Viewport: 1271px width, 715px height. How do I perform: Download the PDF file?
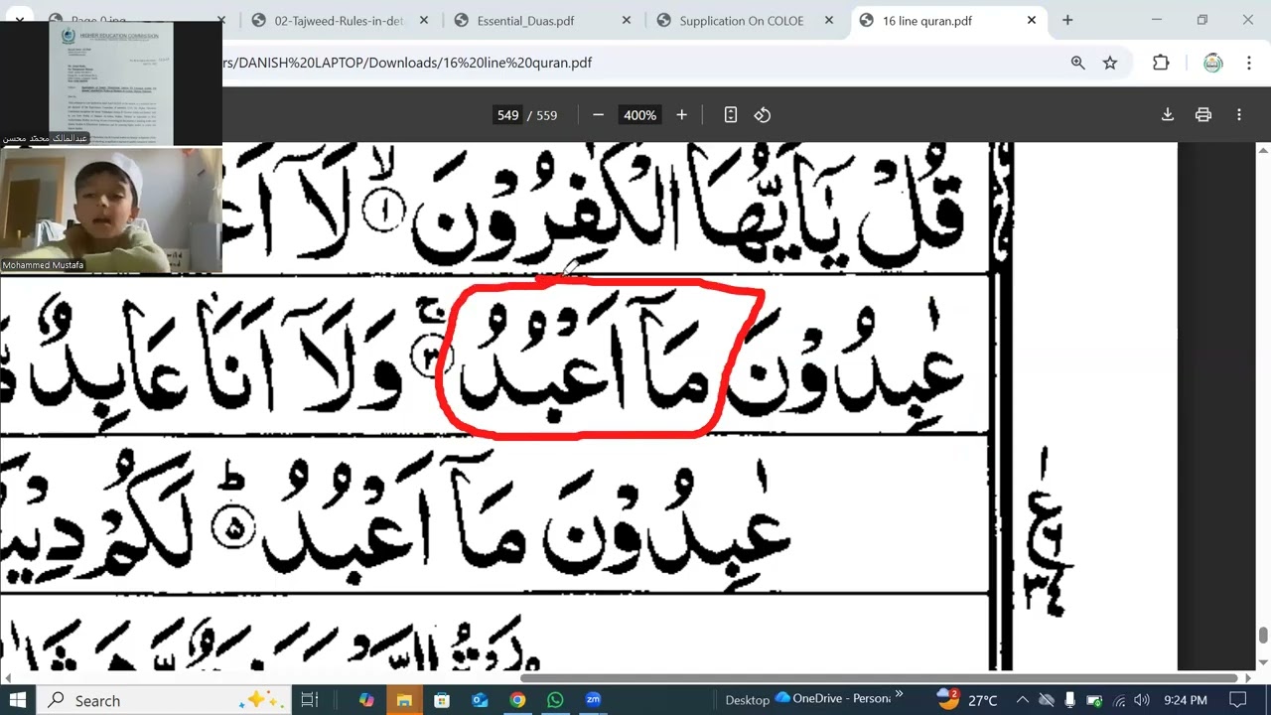click(x=1168, y=115)
